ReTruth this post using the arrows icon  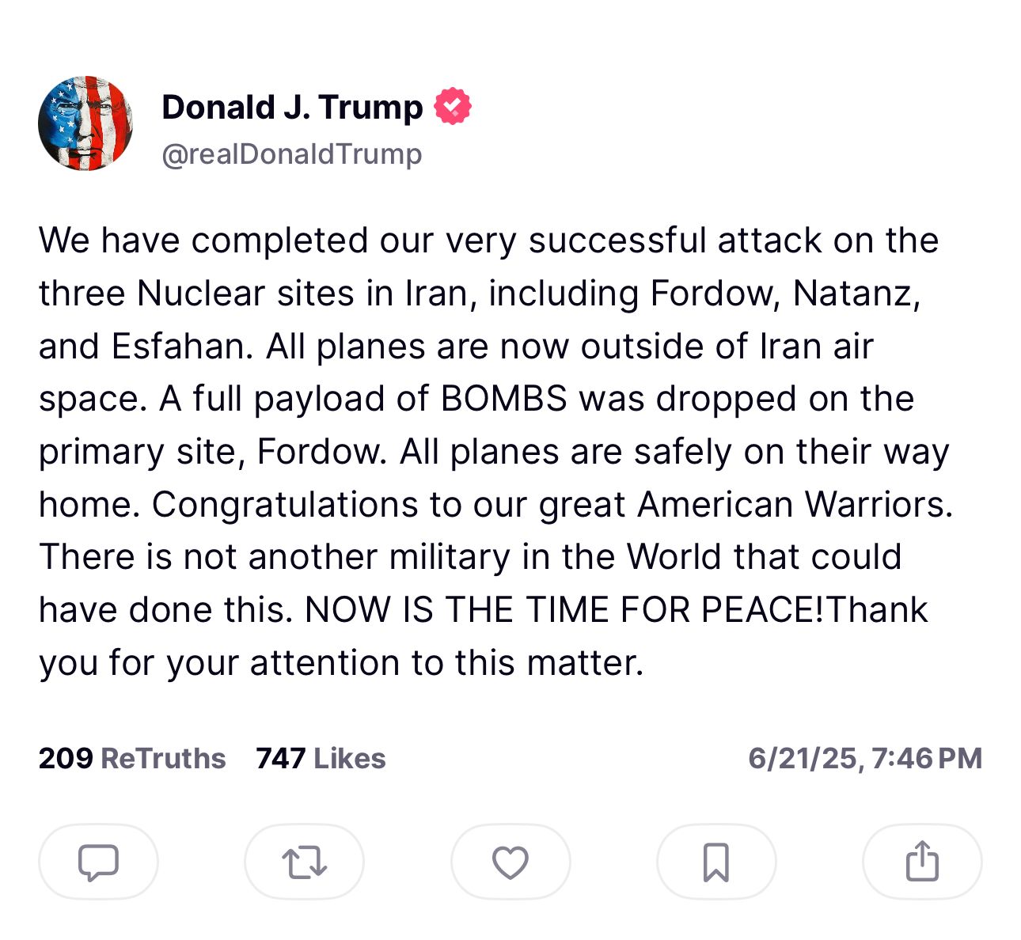tap(305, 862)
